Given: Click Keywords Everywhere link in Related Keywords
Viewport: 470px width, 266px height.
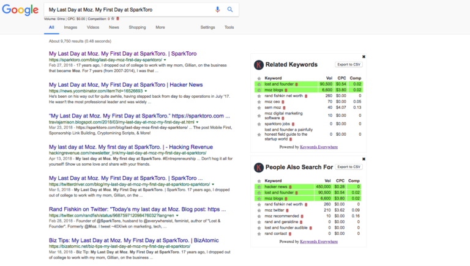Looking at the screenshot, I should (x=319, y=147).
